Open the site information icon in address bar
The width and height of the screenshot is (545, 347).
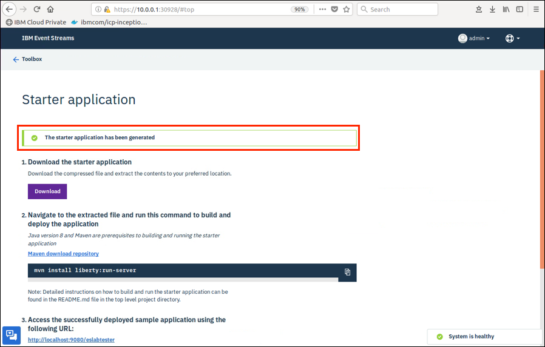tap(98, 9)
